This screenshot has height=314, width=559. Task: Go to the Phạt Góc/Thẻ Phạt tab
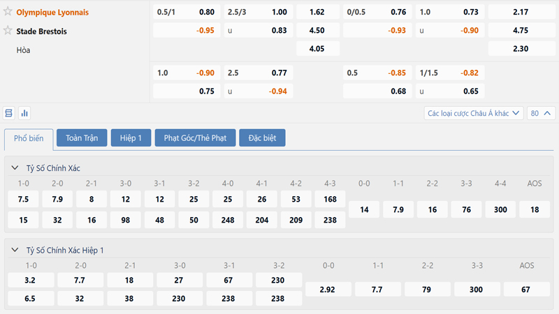pyautogui.click(x=195, y=138)
